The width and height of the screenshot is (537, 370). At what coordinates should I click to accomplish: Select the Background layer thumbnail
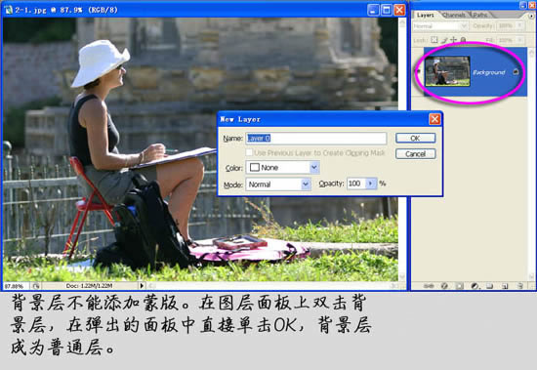point(447,71)
